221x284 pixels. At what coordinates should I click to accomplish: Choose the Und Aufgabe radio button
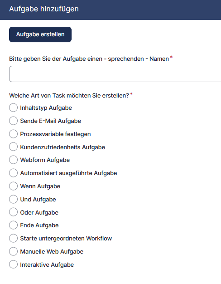14,199
